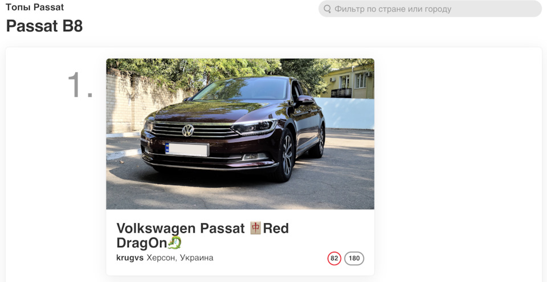Open Volkswagen Passat Red DragOn title link

coord(203,235)
